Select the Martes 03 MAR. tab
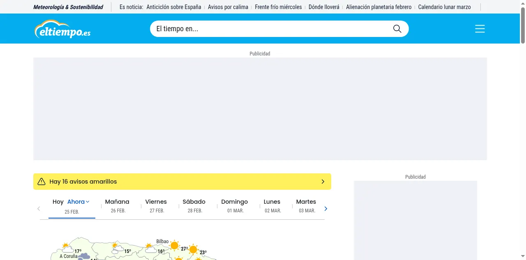The width and height of the screenshot is (526, 260). pos(306,206)
